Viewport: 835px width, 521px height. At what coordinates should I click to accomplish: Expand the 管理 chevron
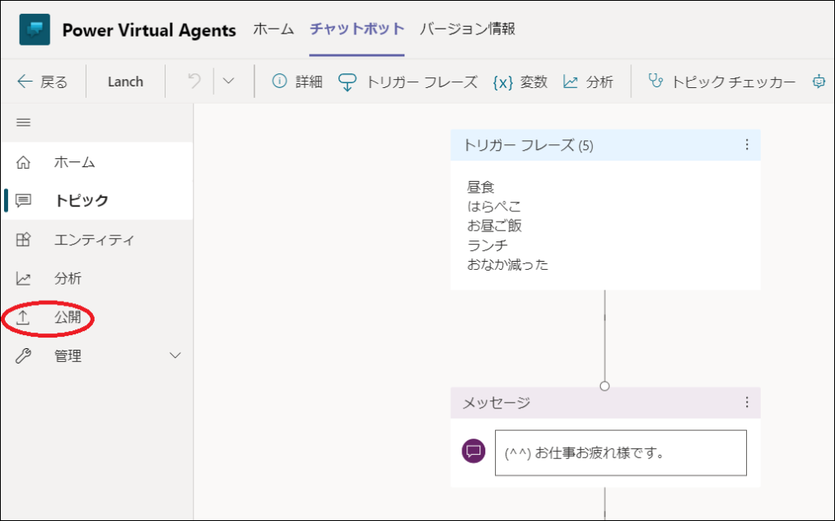pyautogui.click(x=175, y=355)
